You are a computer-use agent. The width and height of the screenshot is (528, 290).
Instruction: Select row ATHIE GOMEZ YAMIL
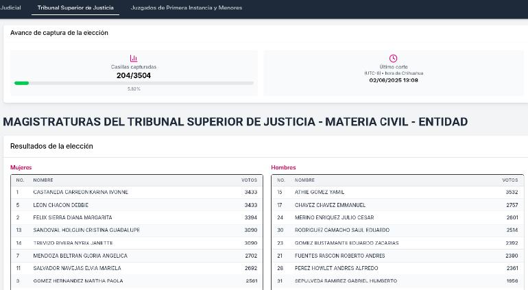point(320,192)
